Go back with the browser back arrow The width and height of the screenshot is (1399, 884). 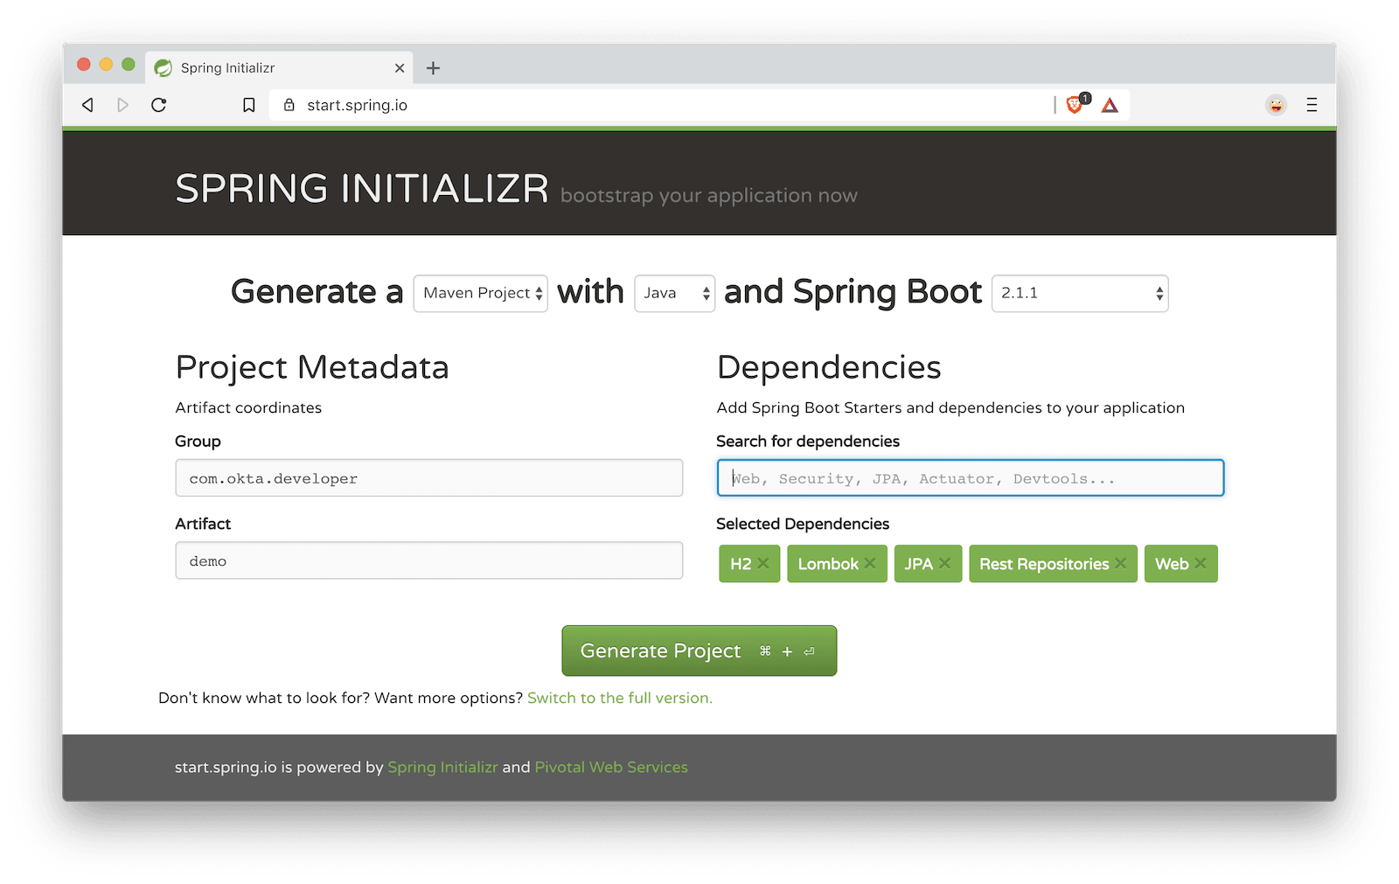pos(87,105)
